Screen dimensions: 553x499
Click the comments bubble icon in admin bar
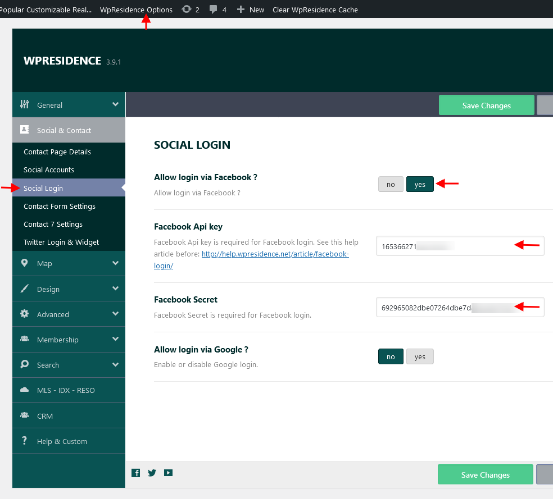tap(213, 10)
